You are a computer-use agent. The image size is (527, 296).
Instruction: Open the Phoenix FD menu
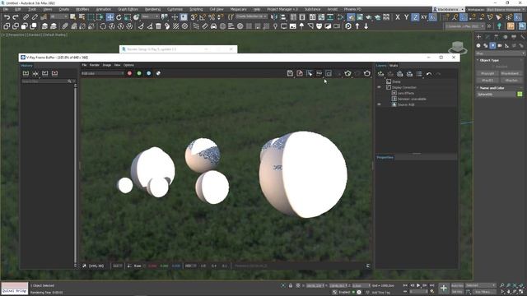(352, 9)
